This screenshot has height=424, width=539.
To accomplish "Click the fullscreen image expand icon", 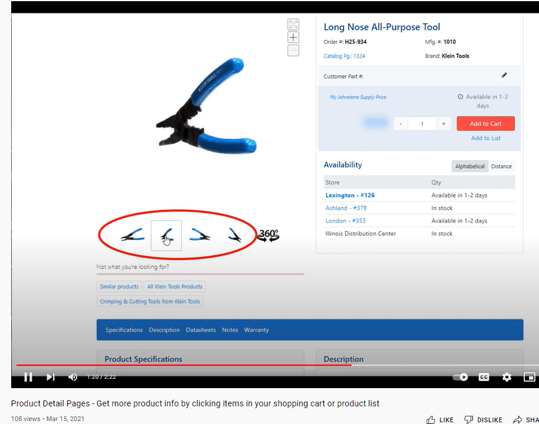I will pos(293,24).
